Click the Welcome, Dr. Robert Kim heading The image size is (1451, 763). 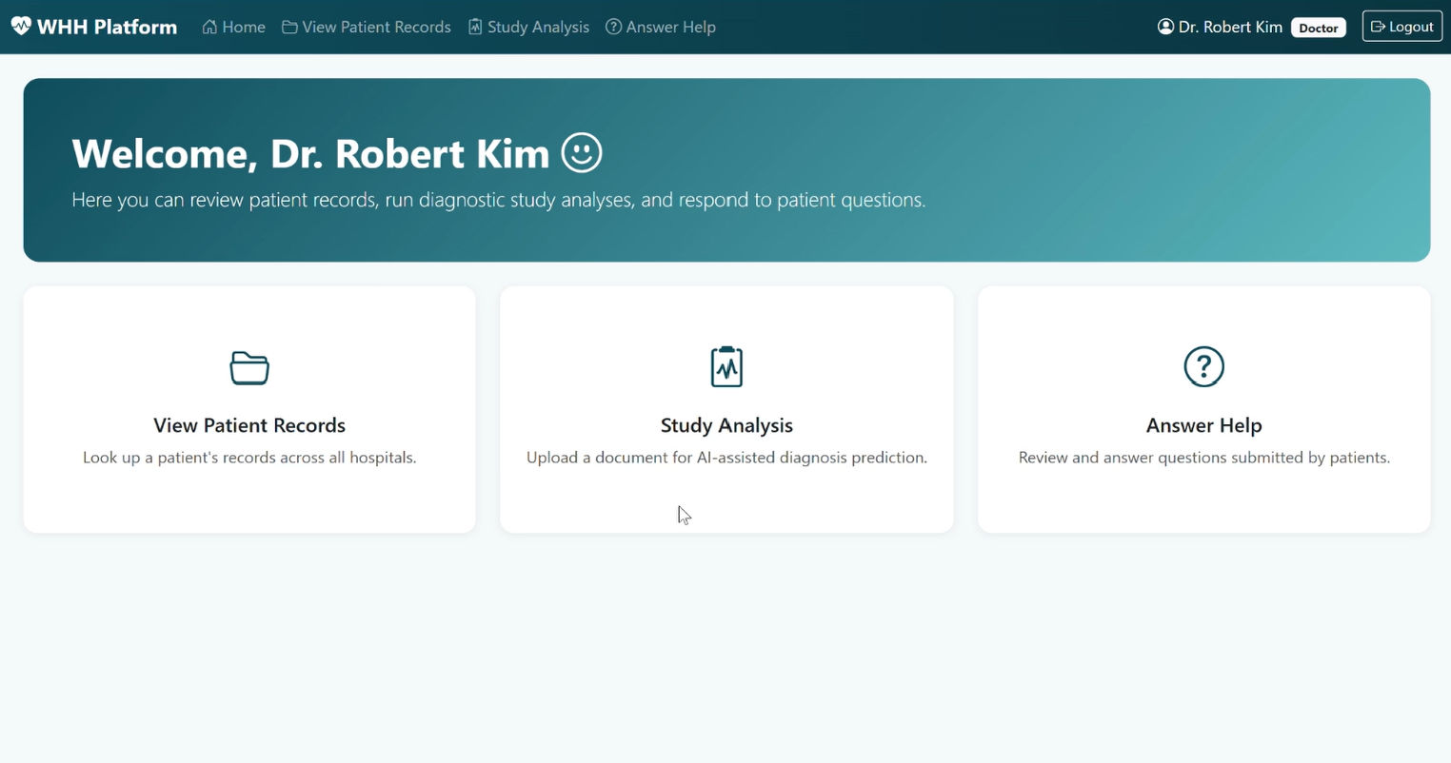[x=310, y=154]
